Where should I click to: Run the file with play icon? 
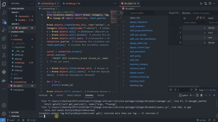coord(201,4)
